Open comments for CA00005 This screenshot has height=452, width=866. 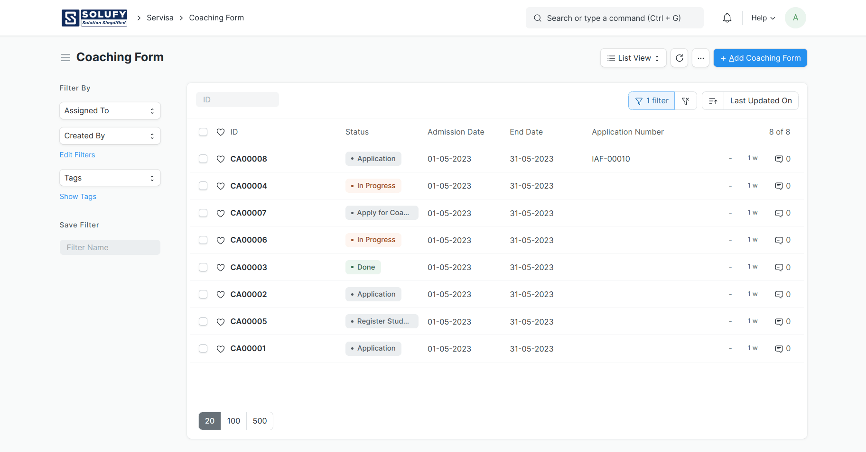(782, 322)
